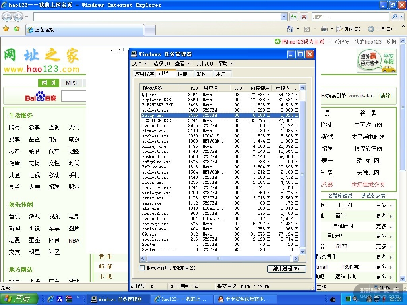
Task: Open the Print dropdown arrow
Action: coord(332,29)
